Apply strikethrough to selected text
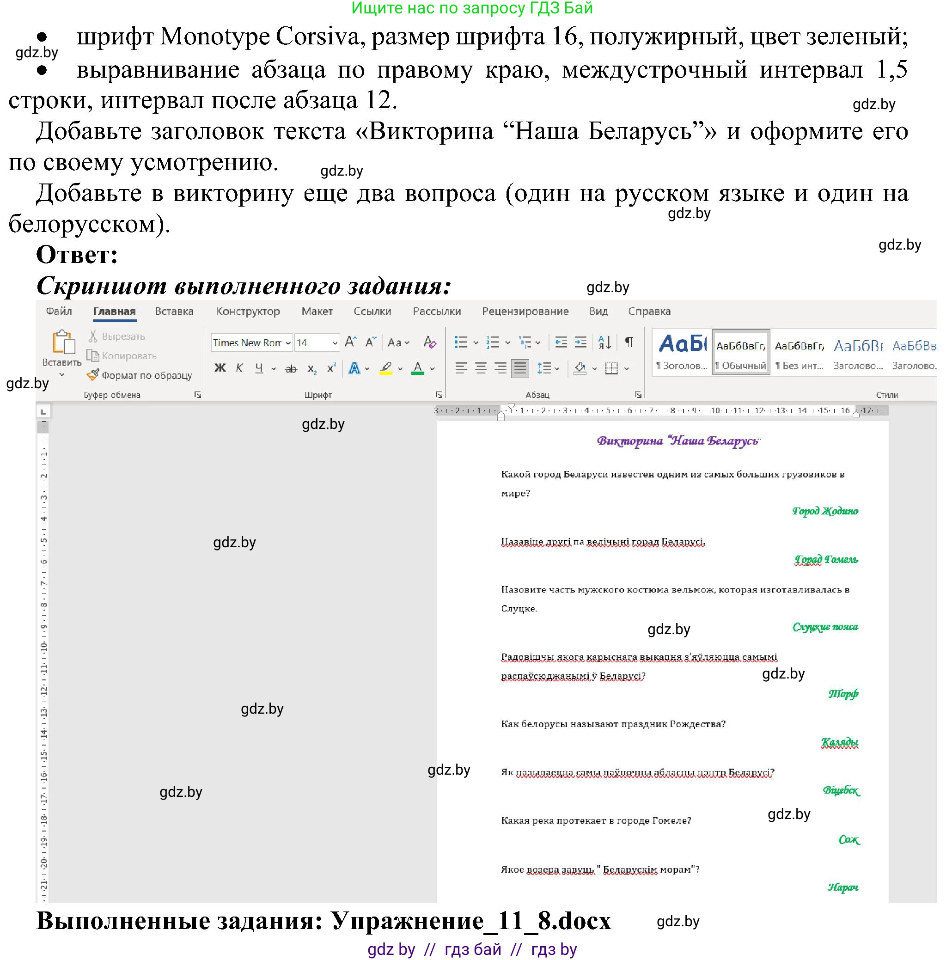The image size is (946, 960). point(291,368)
